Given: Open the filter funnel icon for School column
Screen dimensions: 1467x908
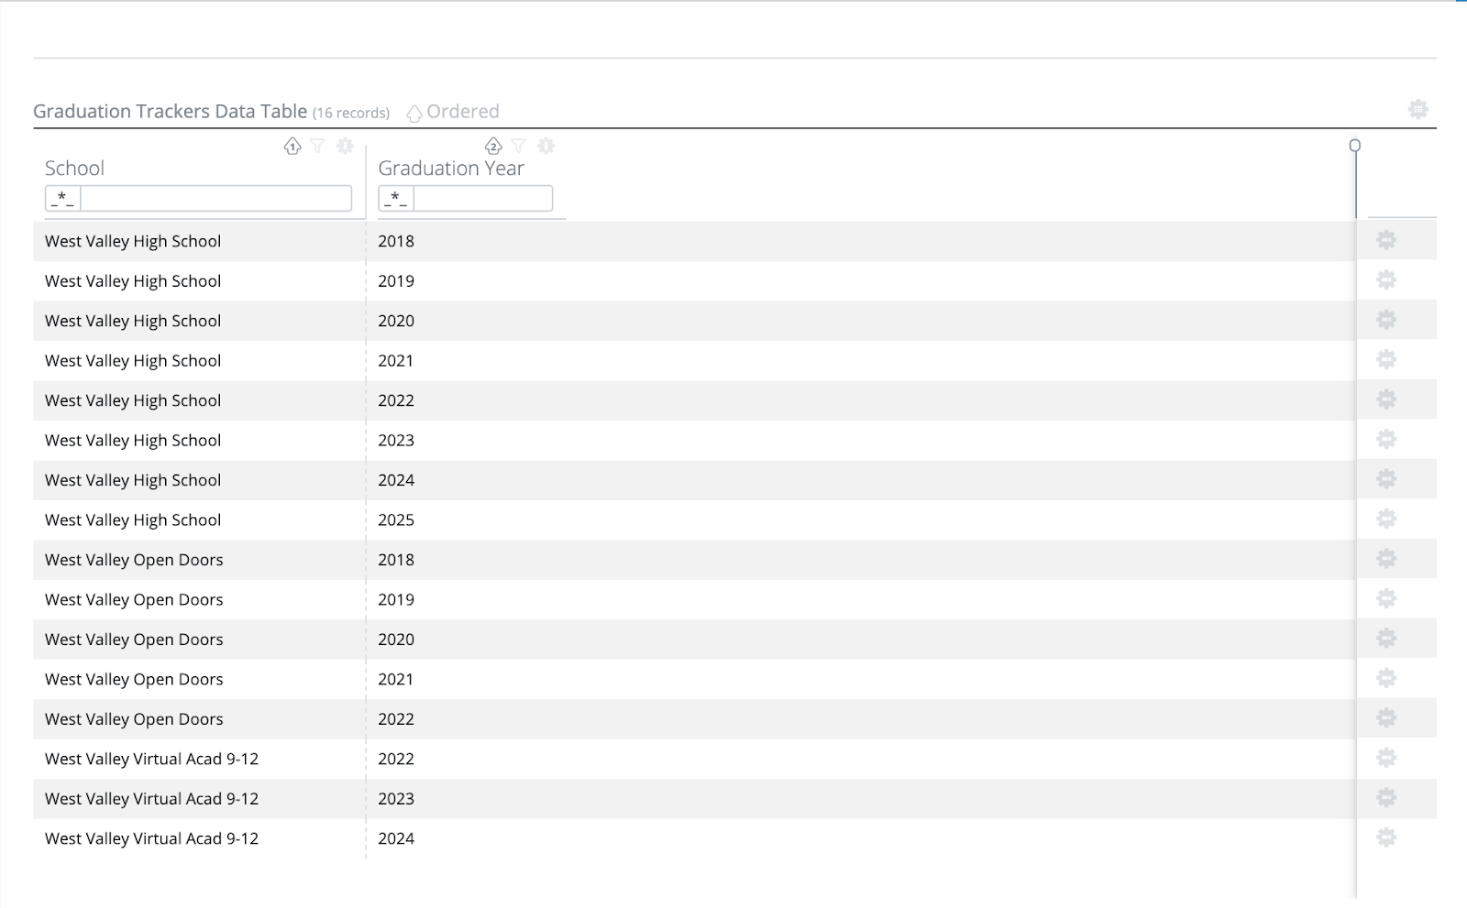Looking at the screenshot, I should pos(317,147).
